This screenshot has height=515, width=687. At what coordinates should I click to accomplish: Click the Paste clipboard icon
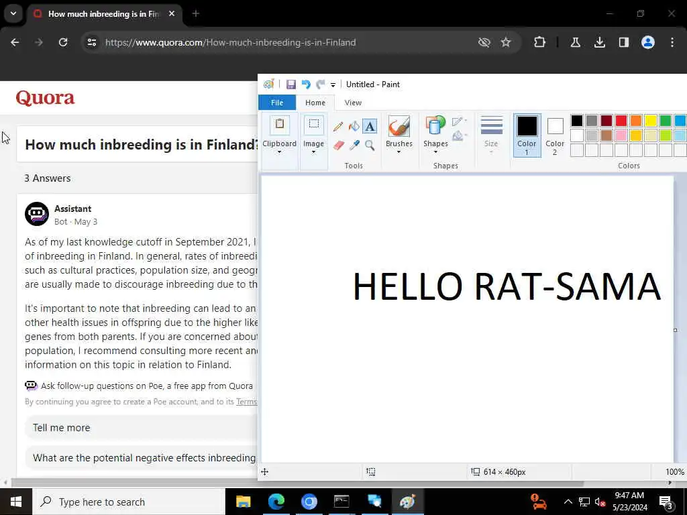(280, 125)
